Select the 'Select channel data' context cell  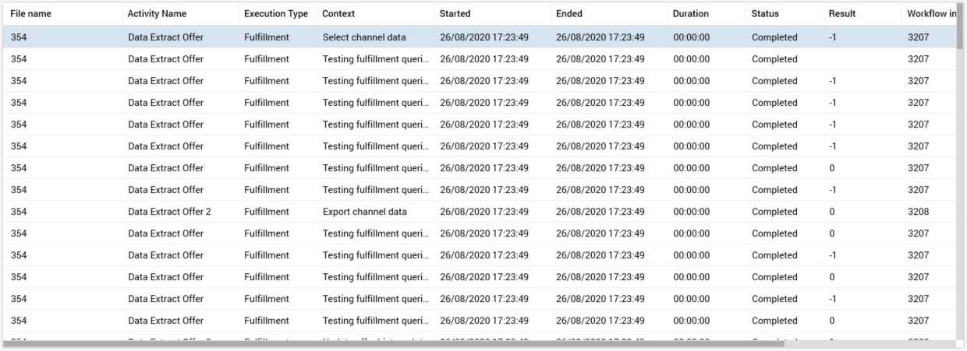point(364,37)
